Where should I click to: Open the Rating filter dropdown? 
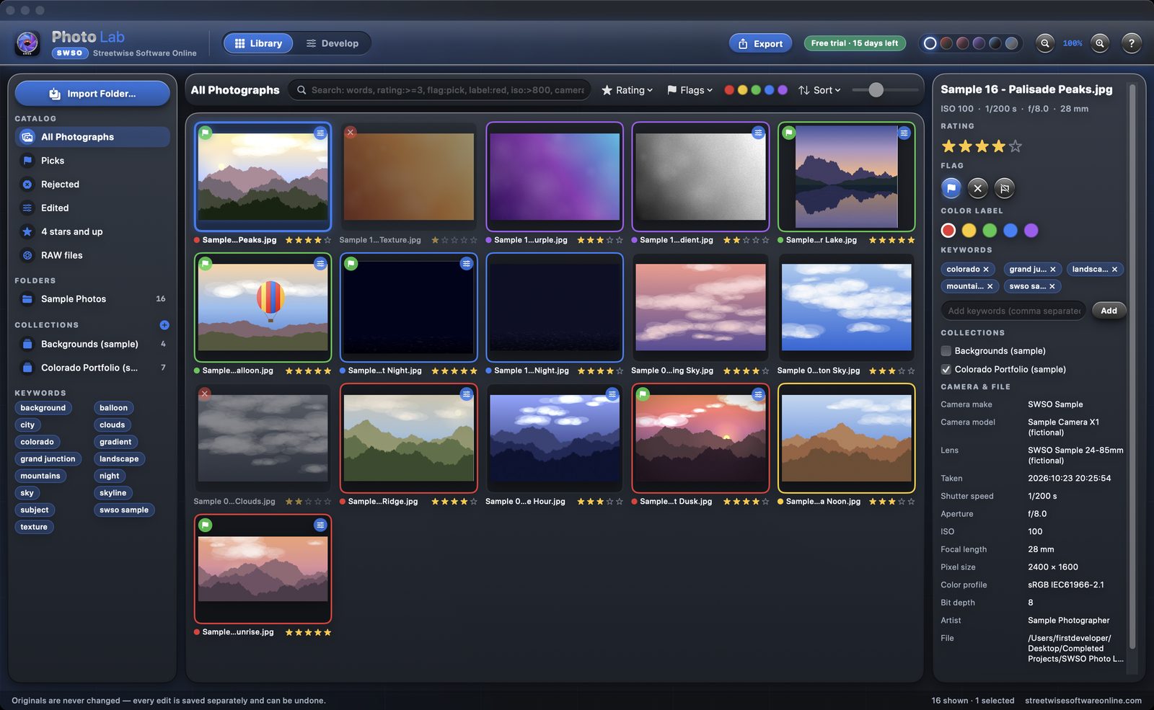click(627, 90)
